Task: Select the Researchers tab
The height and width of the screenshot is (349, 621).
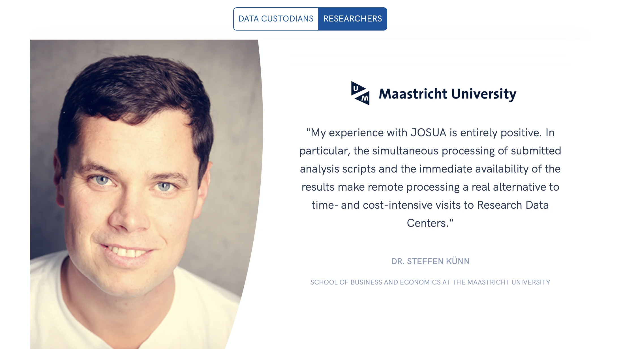Action: [x=352, y=19]
